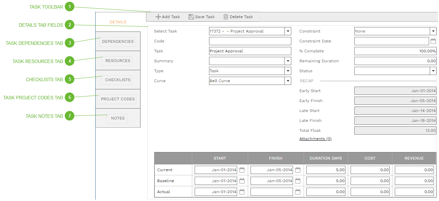Open the Status dropdown

[x=433, y=71]
